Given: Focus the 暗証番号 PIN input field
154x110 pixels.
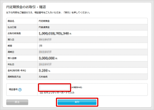Looking at the screenshot, I should pos(54,87).
